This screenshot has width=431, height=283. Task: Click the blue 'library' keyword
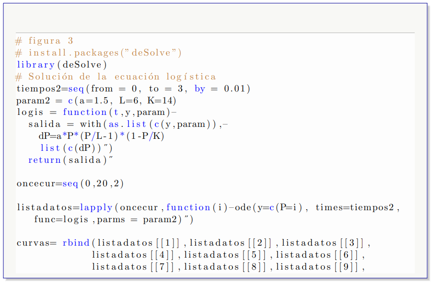[x=35, y=65]
